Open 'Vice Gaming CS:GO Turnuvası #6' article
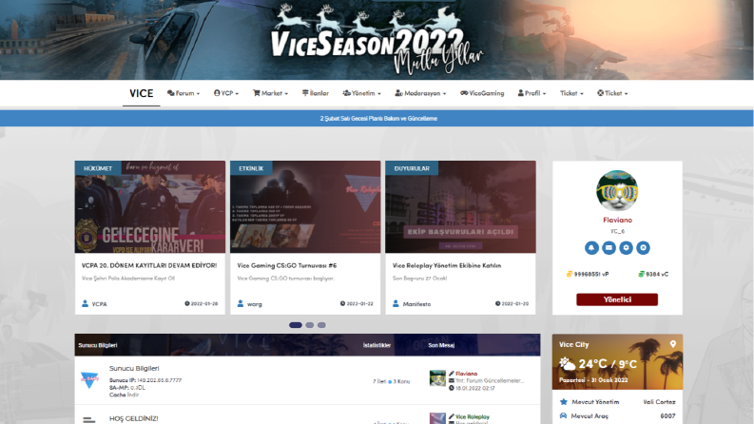 [x=287, y=265]
